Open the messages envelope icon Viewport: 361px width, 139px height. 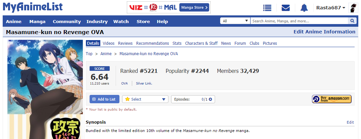(x=286, y=8)
